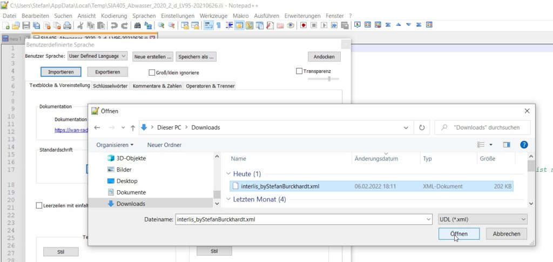This screenshot has height=262, width=553.
Task: Click the Print toolbar icon
Action: (67, 25)
